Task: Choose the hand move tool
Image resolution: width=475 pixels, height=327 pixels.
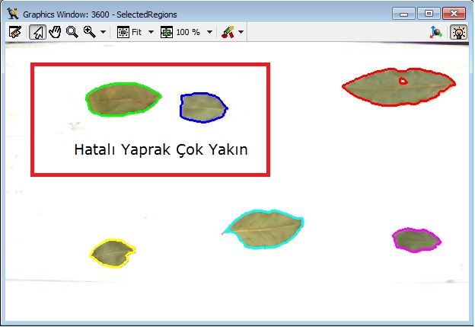Action: coord(55,32)
